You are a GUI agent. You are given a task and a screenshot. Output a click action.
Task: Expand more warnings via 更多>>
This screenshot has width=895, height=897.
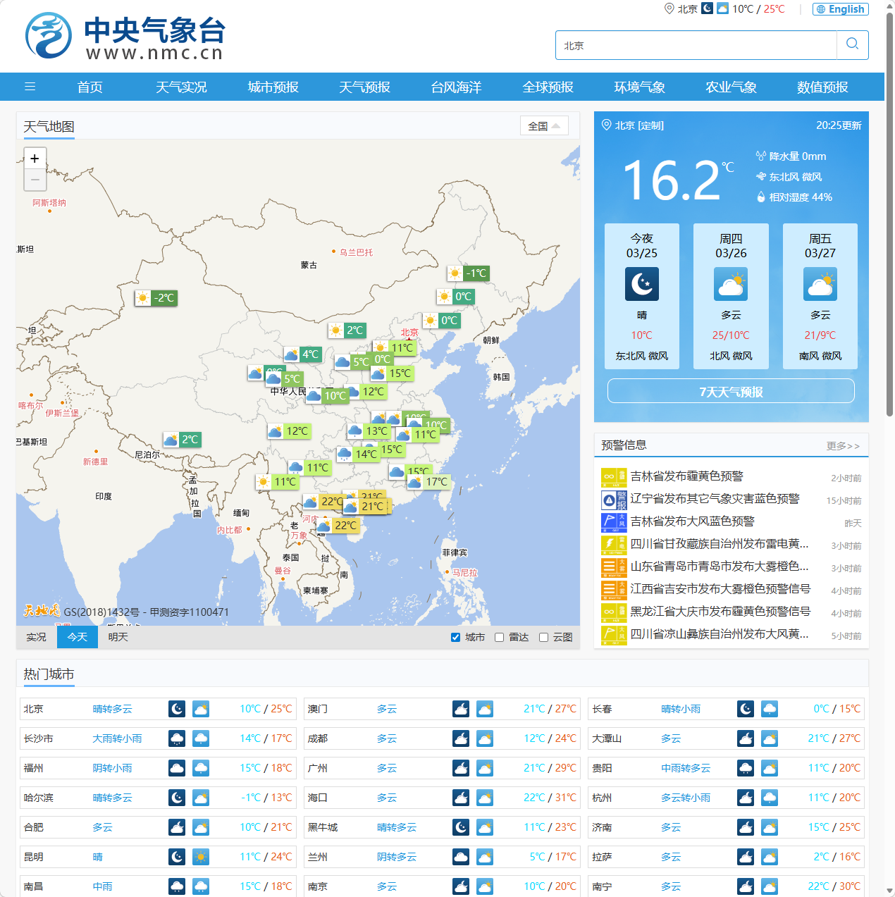844,446
